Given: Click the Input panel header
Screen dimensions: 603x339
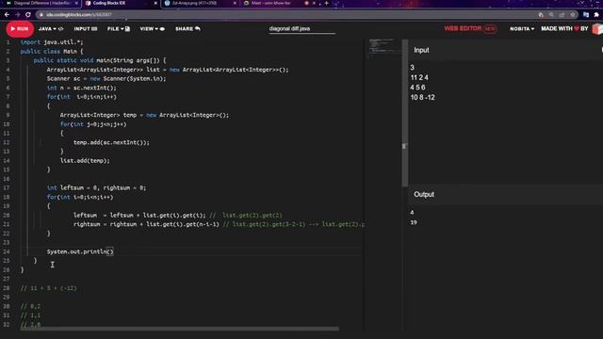Looking at the screenshot, I should coord(505,50).
